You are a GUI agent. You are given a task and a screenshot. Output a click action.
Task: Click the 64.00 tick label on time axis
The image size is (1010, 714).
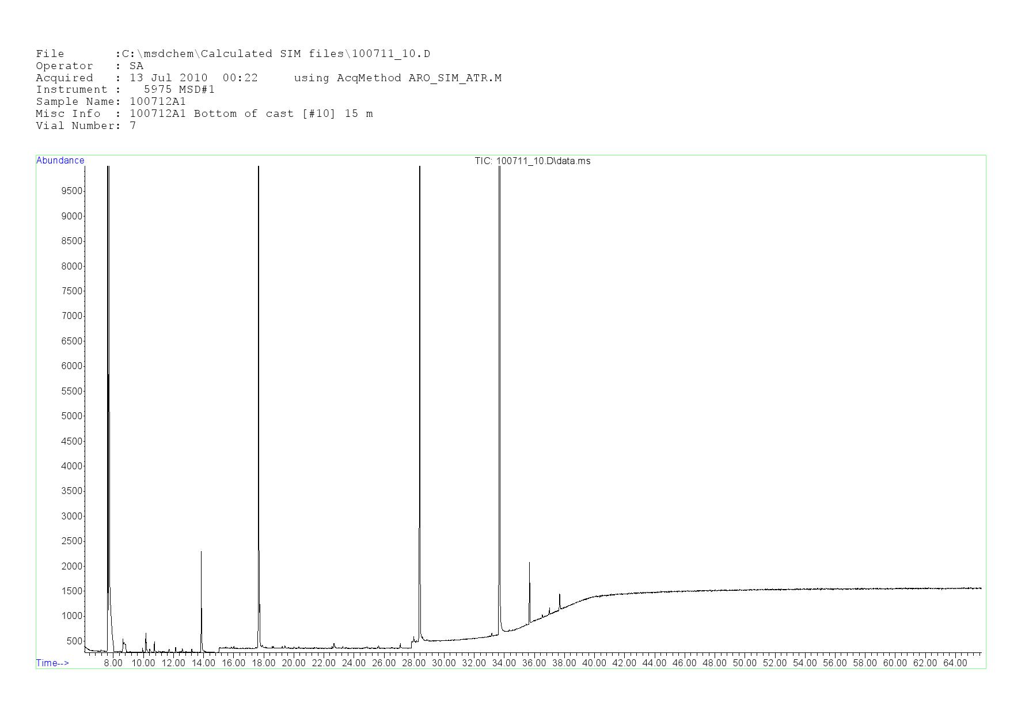(x=955, y=663)
